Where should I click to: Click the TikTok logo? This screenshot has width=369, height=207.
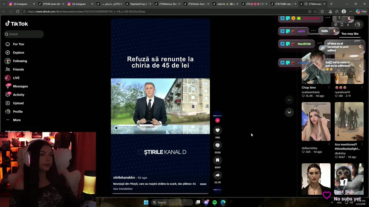(x=17, y=24)
